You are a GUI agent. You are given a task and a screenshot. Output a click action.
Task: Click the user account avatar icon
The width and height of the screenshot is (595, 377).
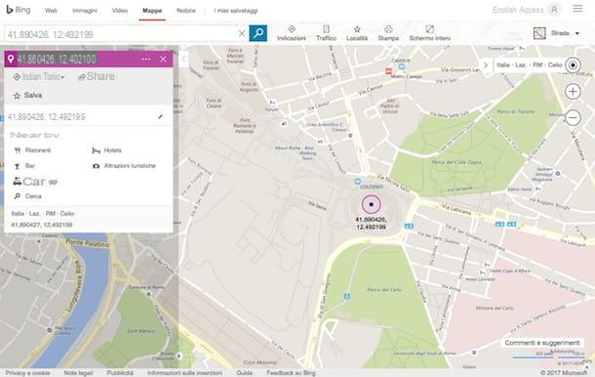coord(554,10)
